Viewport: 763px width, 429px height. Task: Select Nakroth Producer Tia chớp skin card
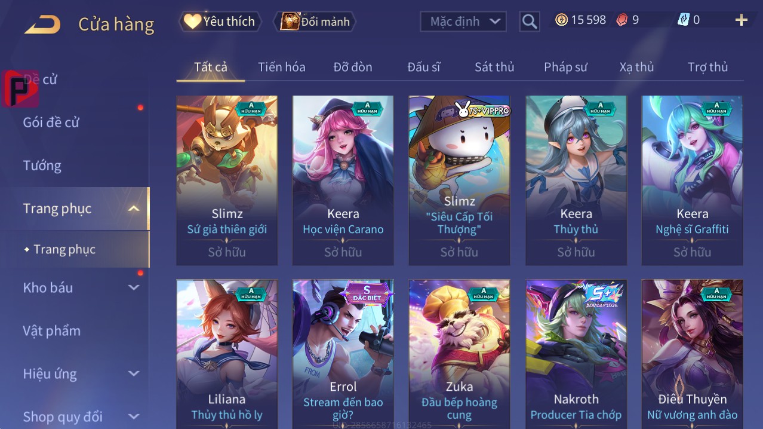576,354
